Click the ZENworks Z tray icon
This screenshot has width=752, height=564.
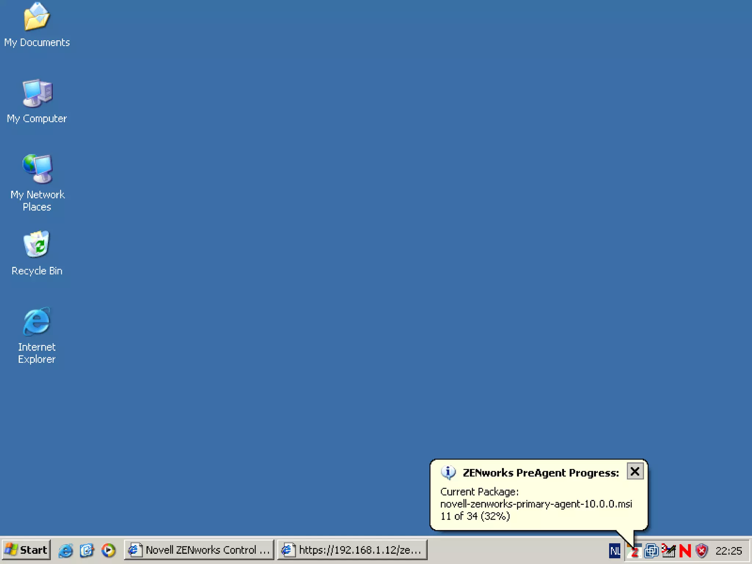pos(635,551)
